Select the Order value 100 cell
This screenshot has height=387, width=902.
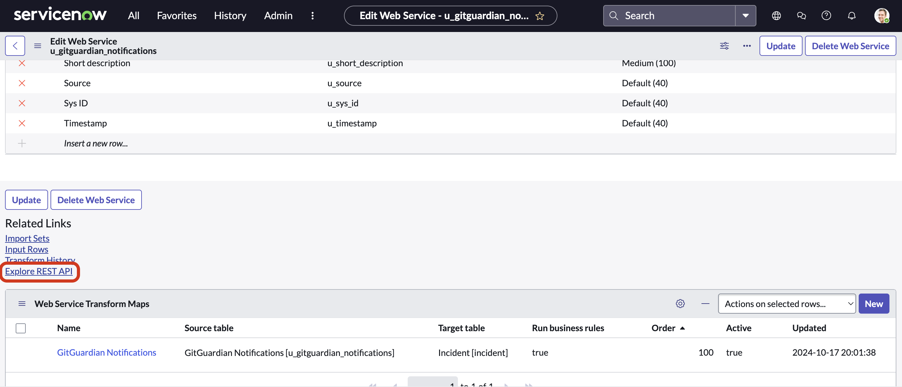pyautogui.click(x=706, y=353)
